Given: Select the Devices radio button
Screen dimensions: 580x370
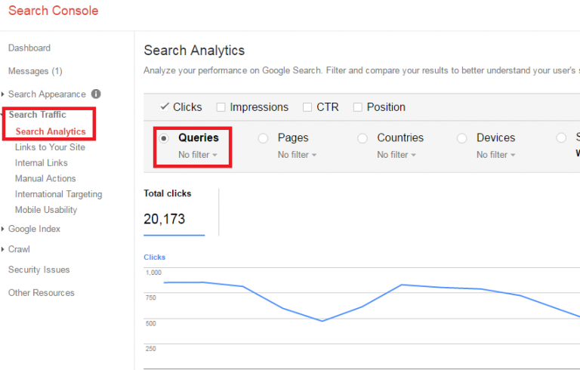Looking at the screenshot, I should pyautogui.click(x=462, y=138).
